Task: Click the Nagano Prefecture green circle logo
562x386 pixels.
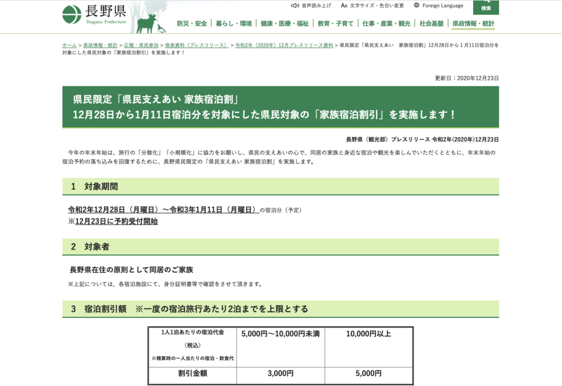Action: (x=72, y=15)
